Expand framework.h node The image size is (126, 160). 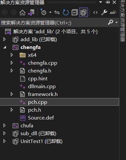click(12, 94)
